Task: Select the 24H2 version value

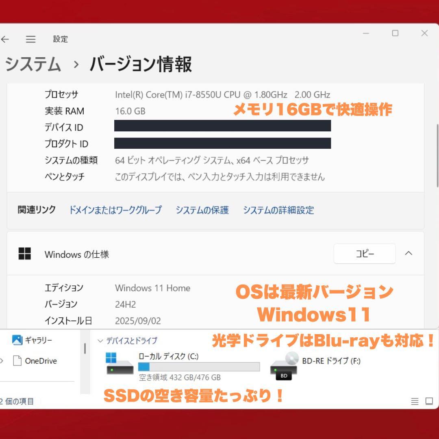Action: [126, 304]
